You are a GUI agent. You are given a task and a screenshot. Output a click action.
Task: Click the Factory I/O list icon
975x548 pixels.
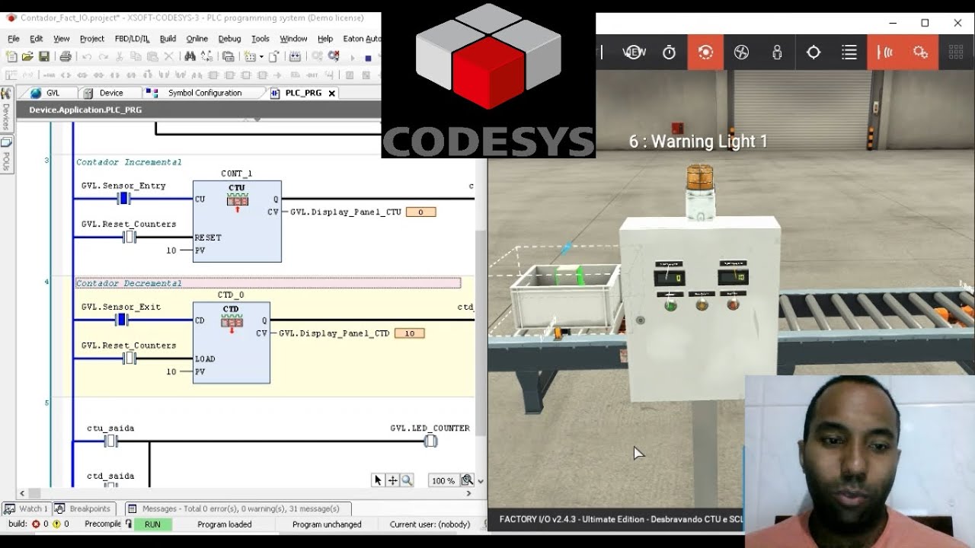[849, 52]
